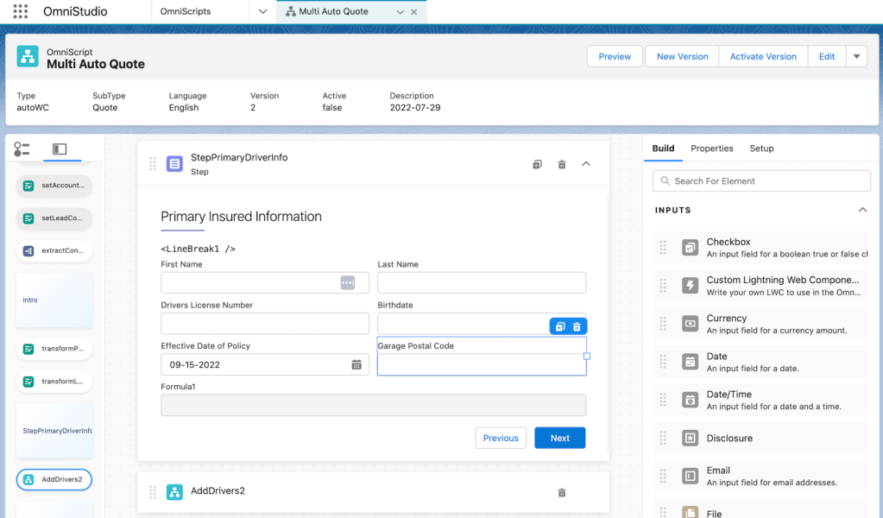Open the Effective Date calendar picker
The image size is (883, 518).
click(x=356, y=365)
